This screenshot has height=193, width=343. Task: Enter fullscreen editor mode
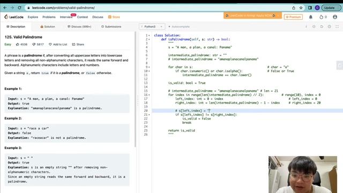coord(337,26)
